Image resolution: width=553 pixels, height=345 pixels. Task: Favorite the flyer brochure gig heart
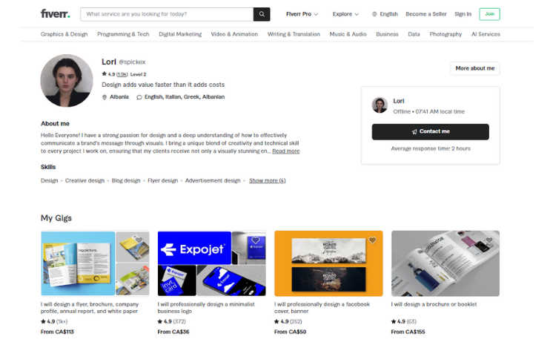[139, 240]
